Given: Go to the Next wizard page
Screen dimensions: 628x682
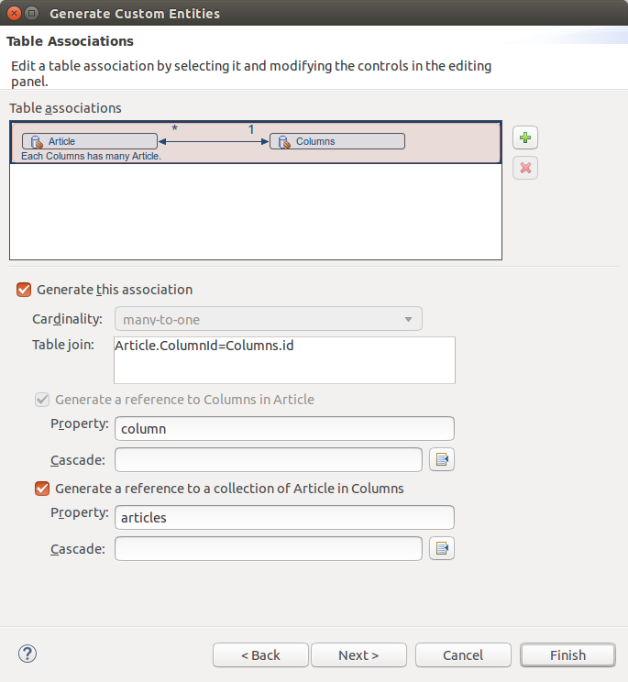Looking at the screenshot, I should pos(358,655).
